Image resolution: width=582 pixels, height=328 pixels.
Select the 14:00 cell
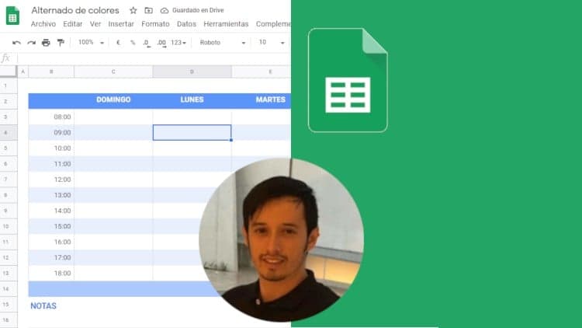(51, 211)
